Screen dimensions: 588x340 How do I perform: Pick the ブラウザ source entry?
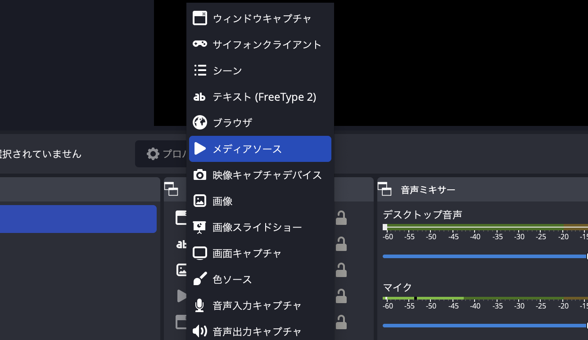click(260, 123)
